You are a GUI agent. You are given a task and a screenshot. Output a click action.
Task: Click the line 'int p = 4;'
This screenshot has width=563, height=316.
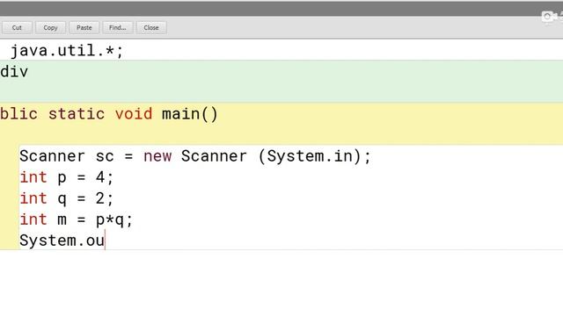click(x=67, y=177)
